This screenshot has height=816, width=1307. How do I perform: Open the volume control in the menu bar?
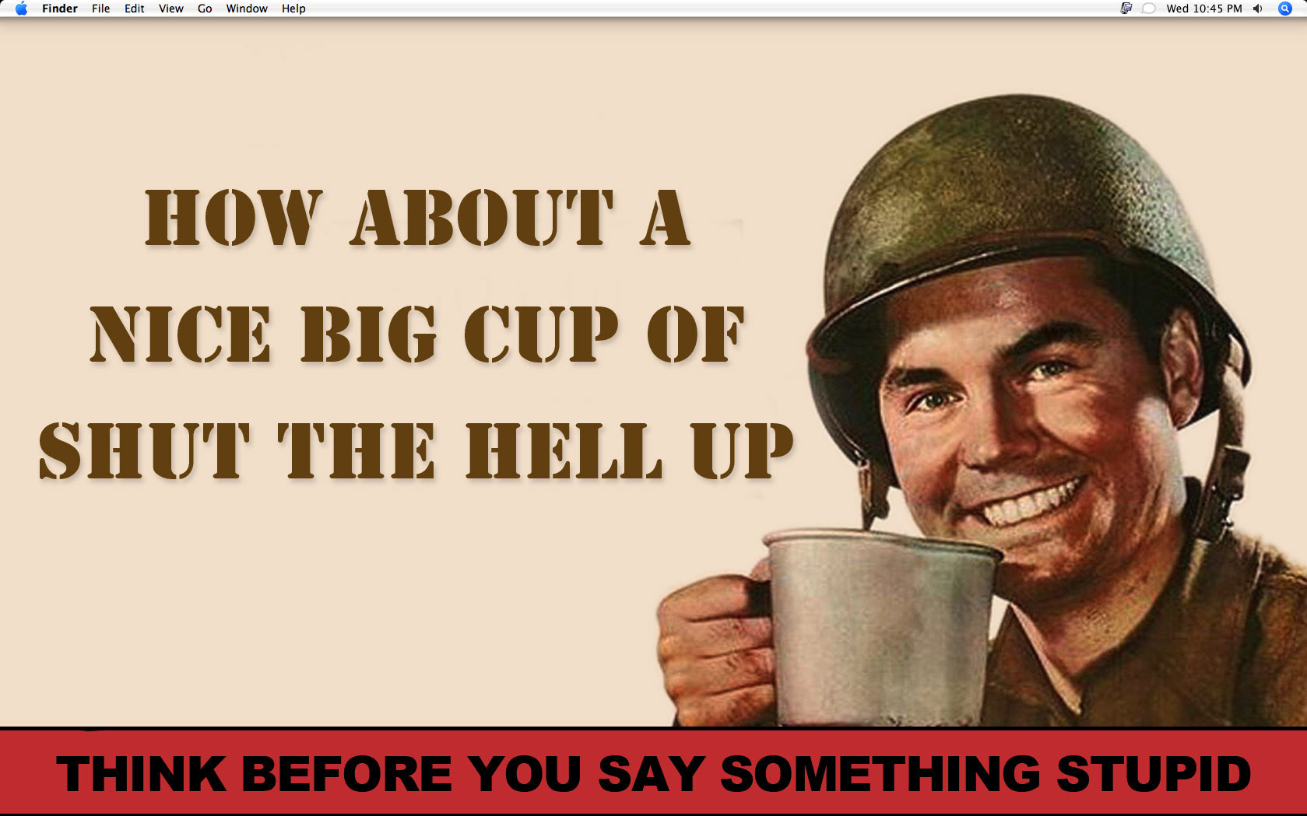1258,9
